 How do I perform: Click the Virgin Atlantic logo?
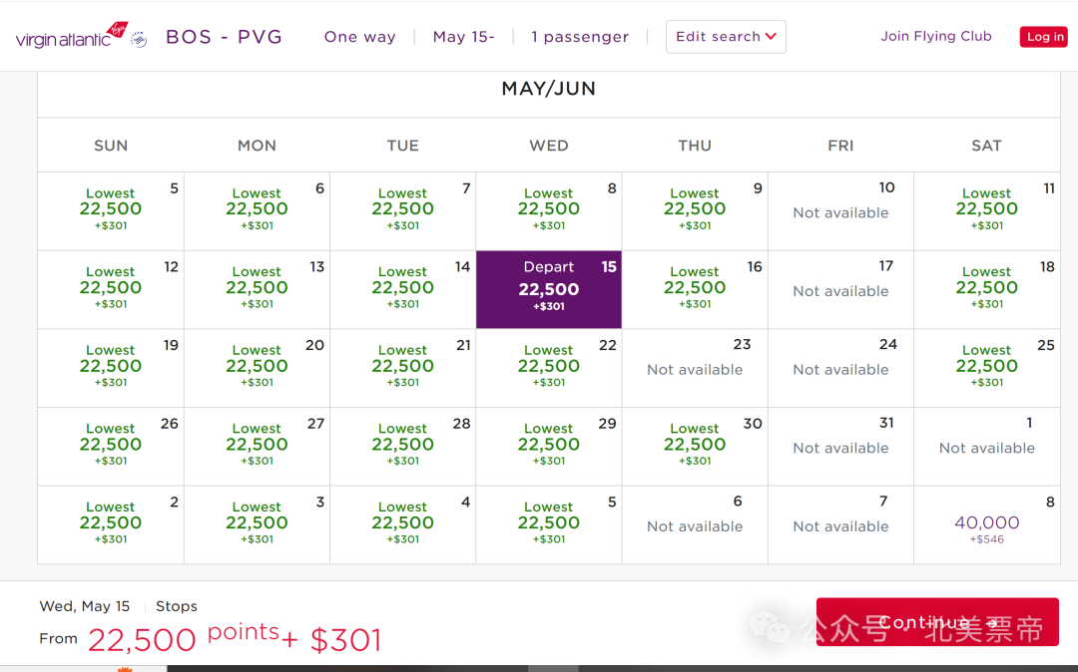point(70,38)
